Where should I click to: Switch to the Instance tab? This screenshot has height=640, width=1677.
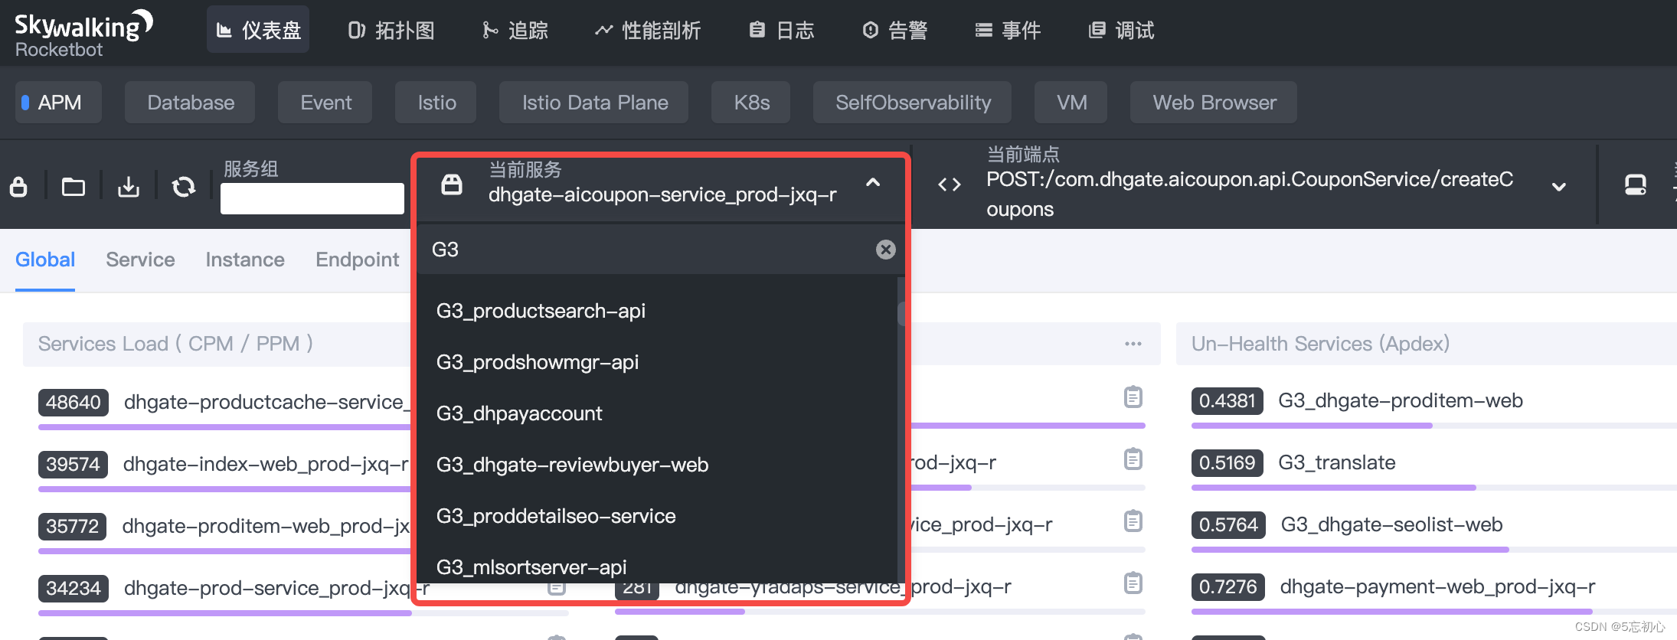click(245, 260)
